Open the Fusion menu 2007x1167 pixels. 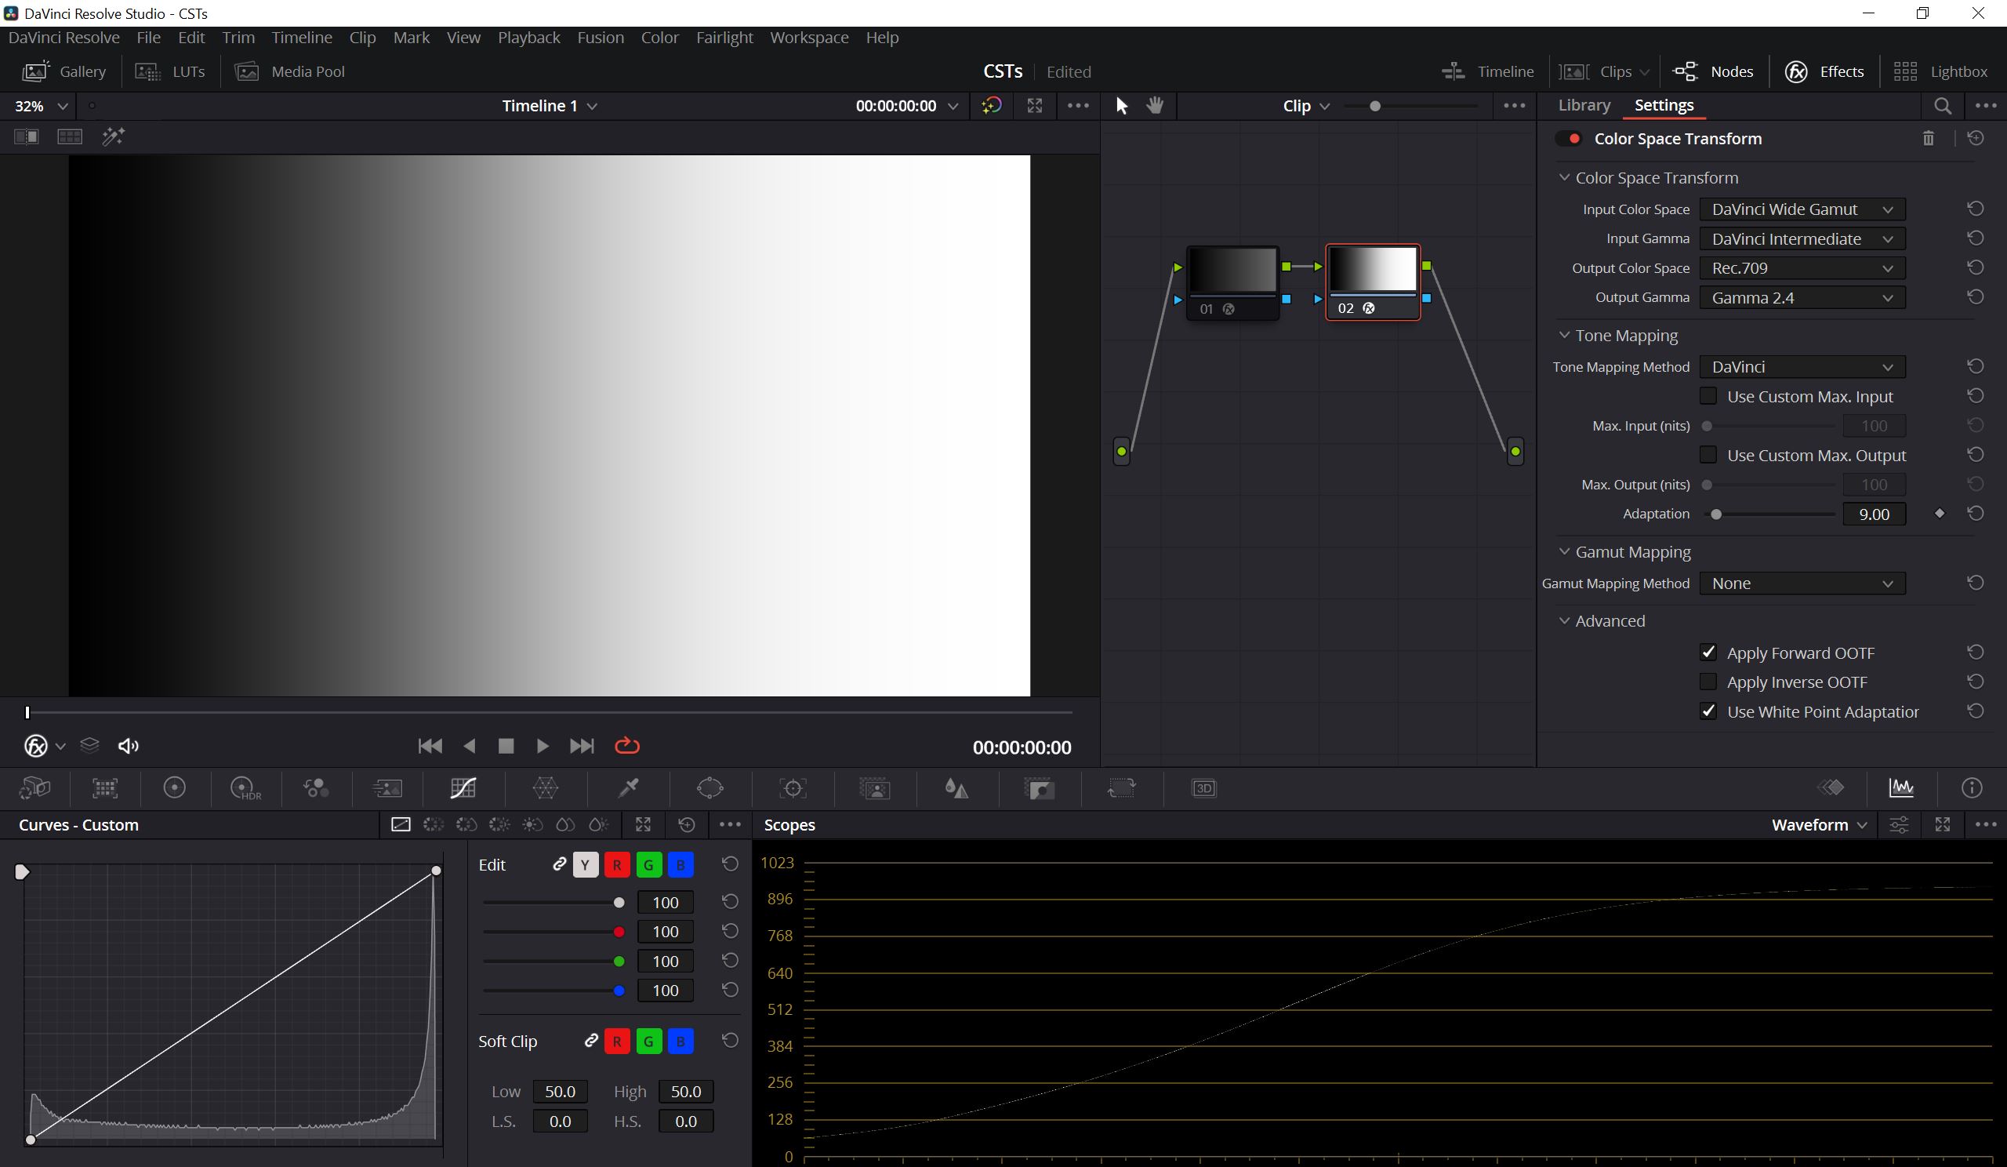pyautogui.click(x=601, y=38)
